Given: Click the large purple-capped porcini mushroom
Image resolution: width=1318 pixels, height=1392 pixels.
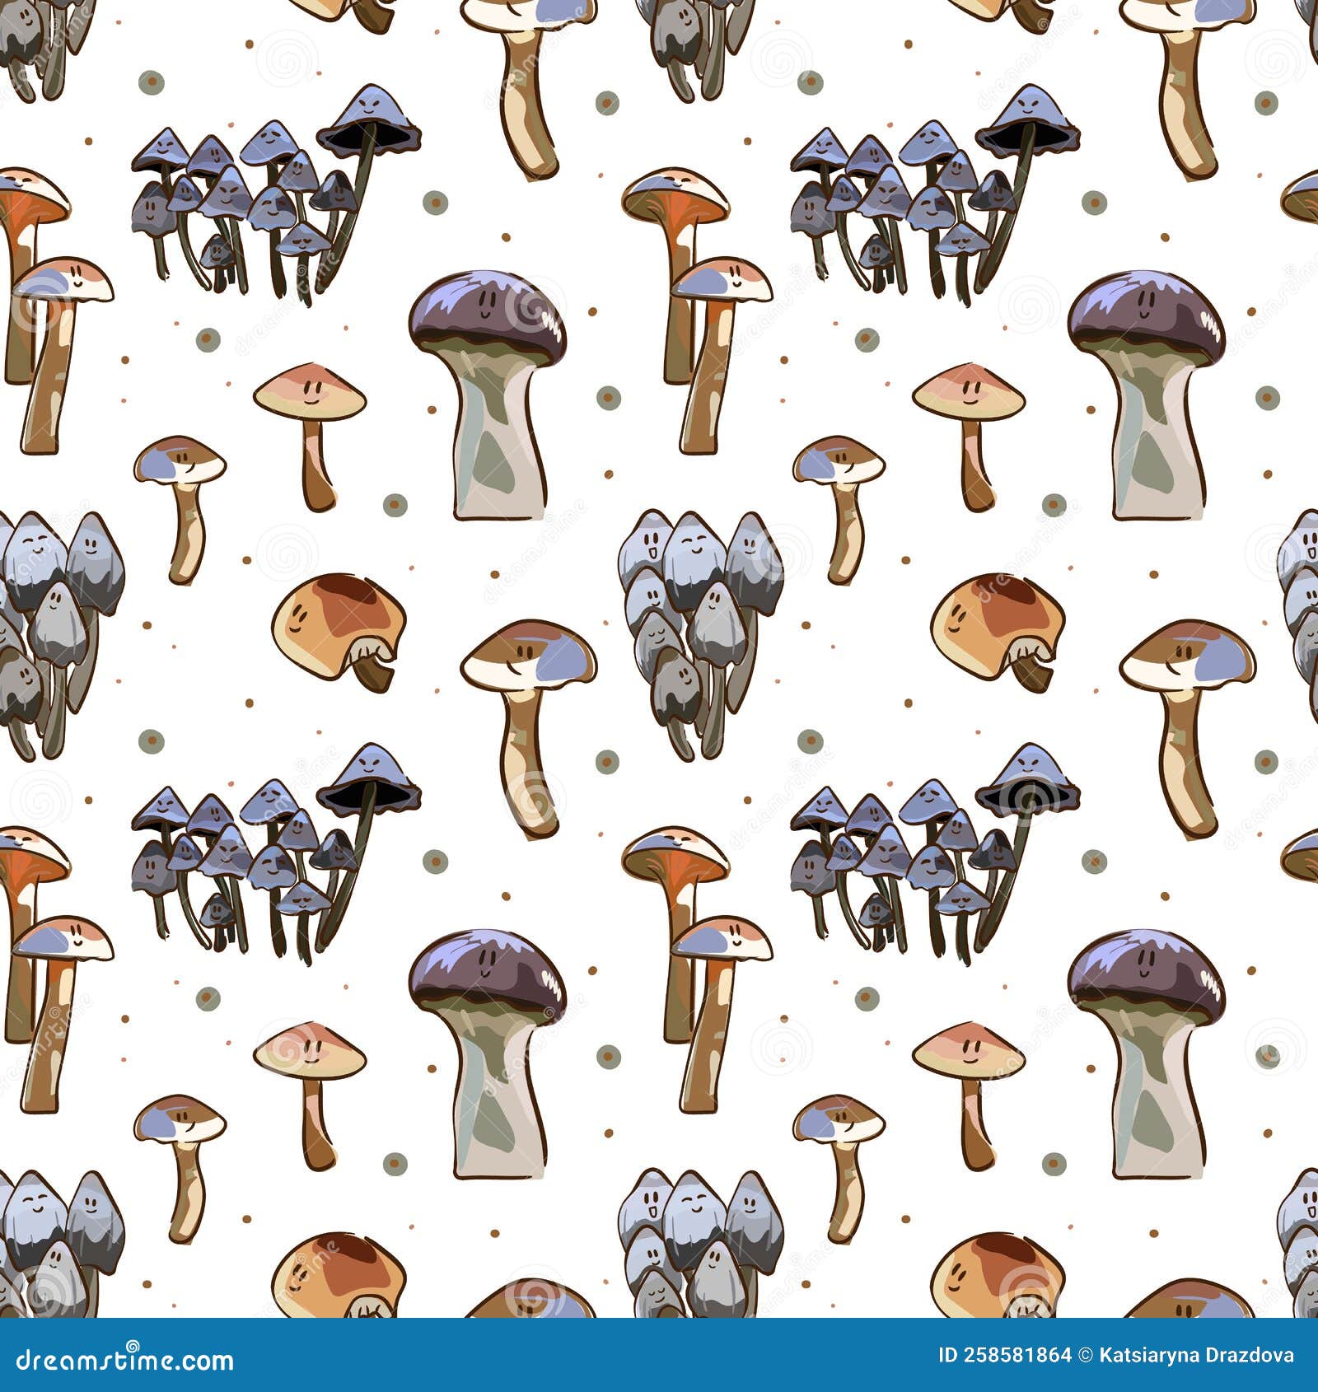Looking at the screenshot, I should click(x=486, y=395).
